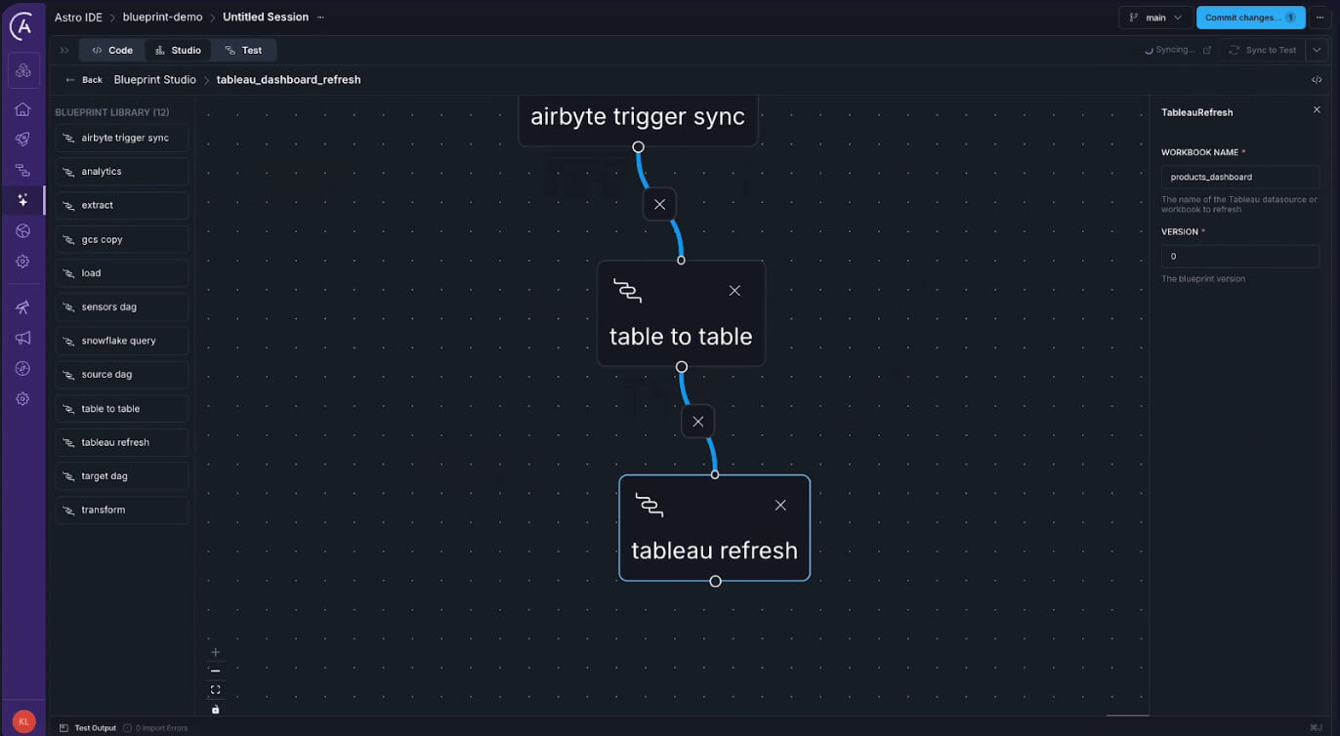Open the DAG pipeline icon in sidebar
The width and height of the screenshot is (1340, 736).
[x=22, y=170]
